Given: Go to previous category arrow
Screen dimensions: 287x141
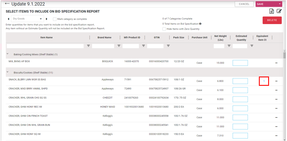Looking at the screenshot, I should pyautogui.click(x=8, y=19).
